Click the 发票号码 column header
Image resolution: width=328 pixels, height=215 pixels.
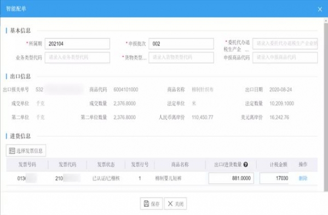tap(27, 165)
